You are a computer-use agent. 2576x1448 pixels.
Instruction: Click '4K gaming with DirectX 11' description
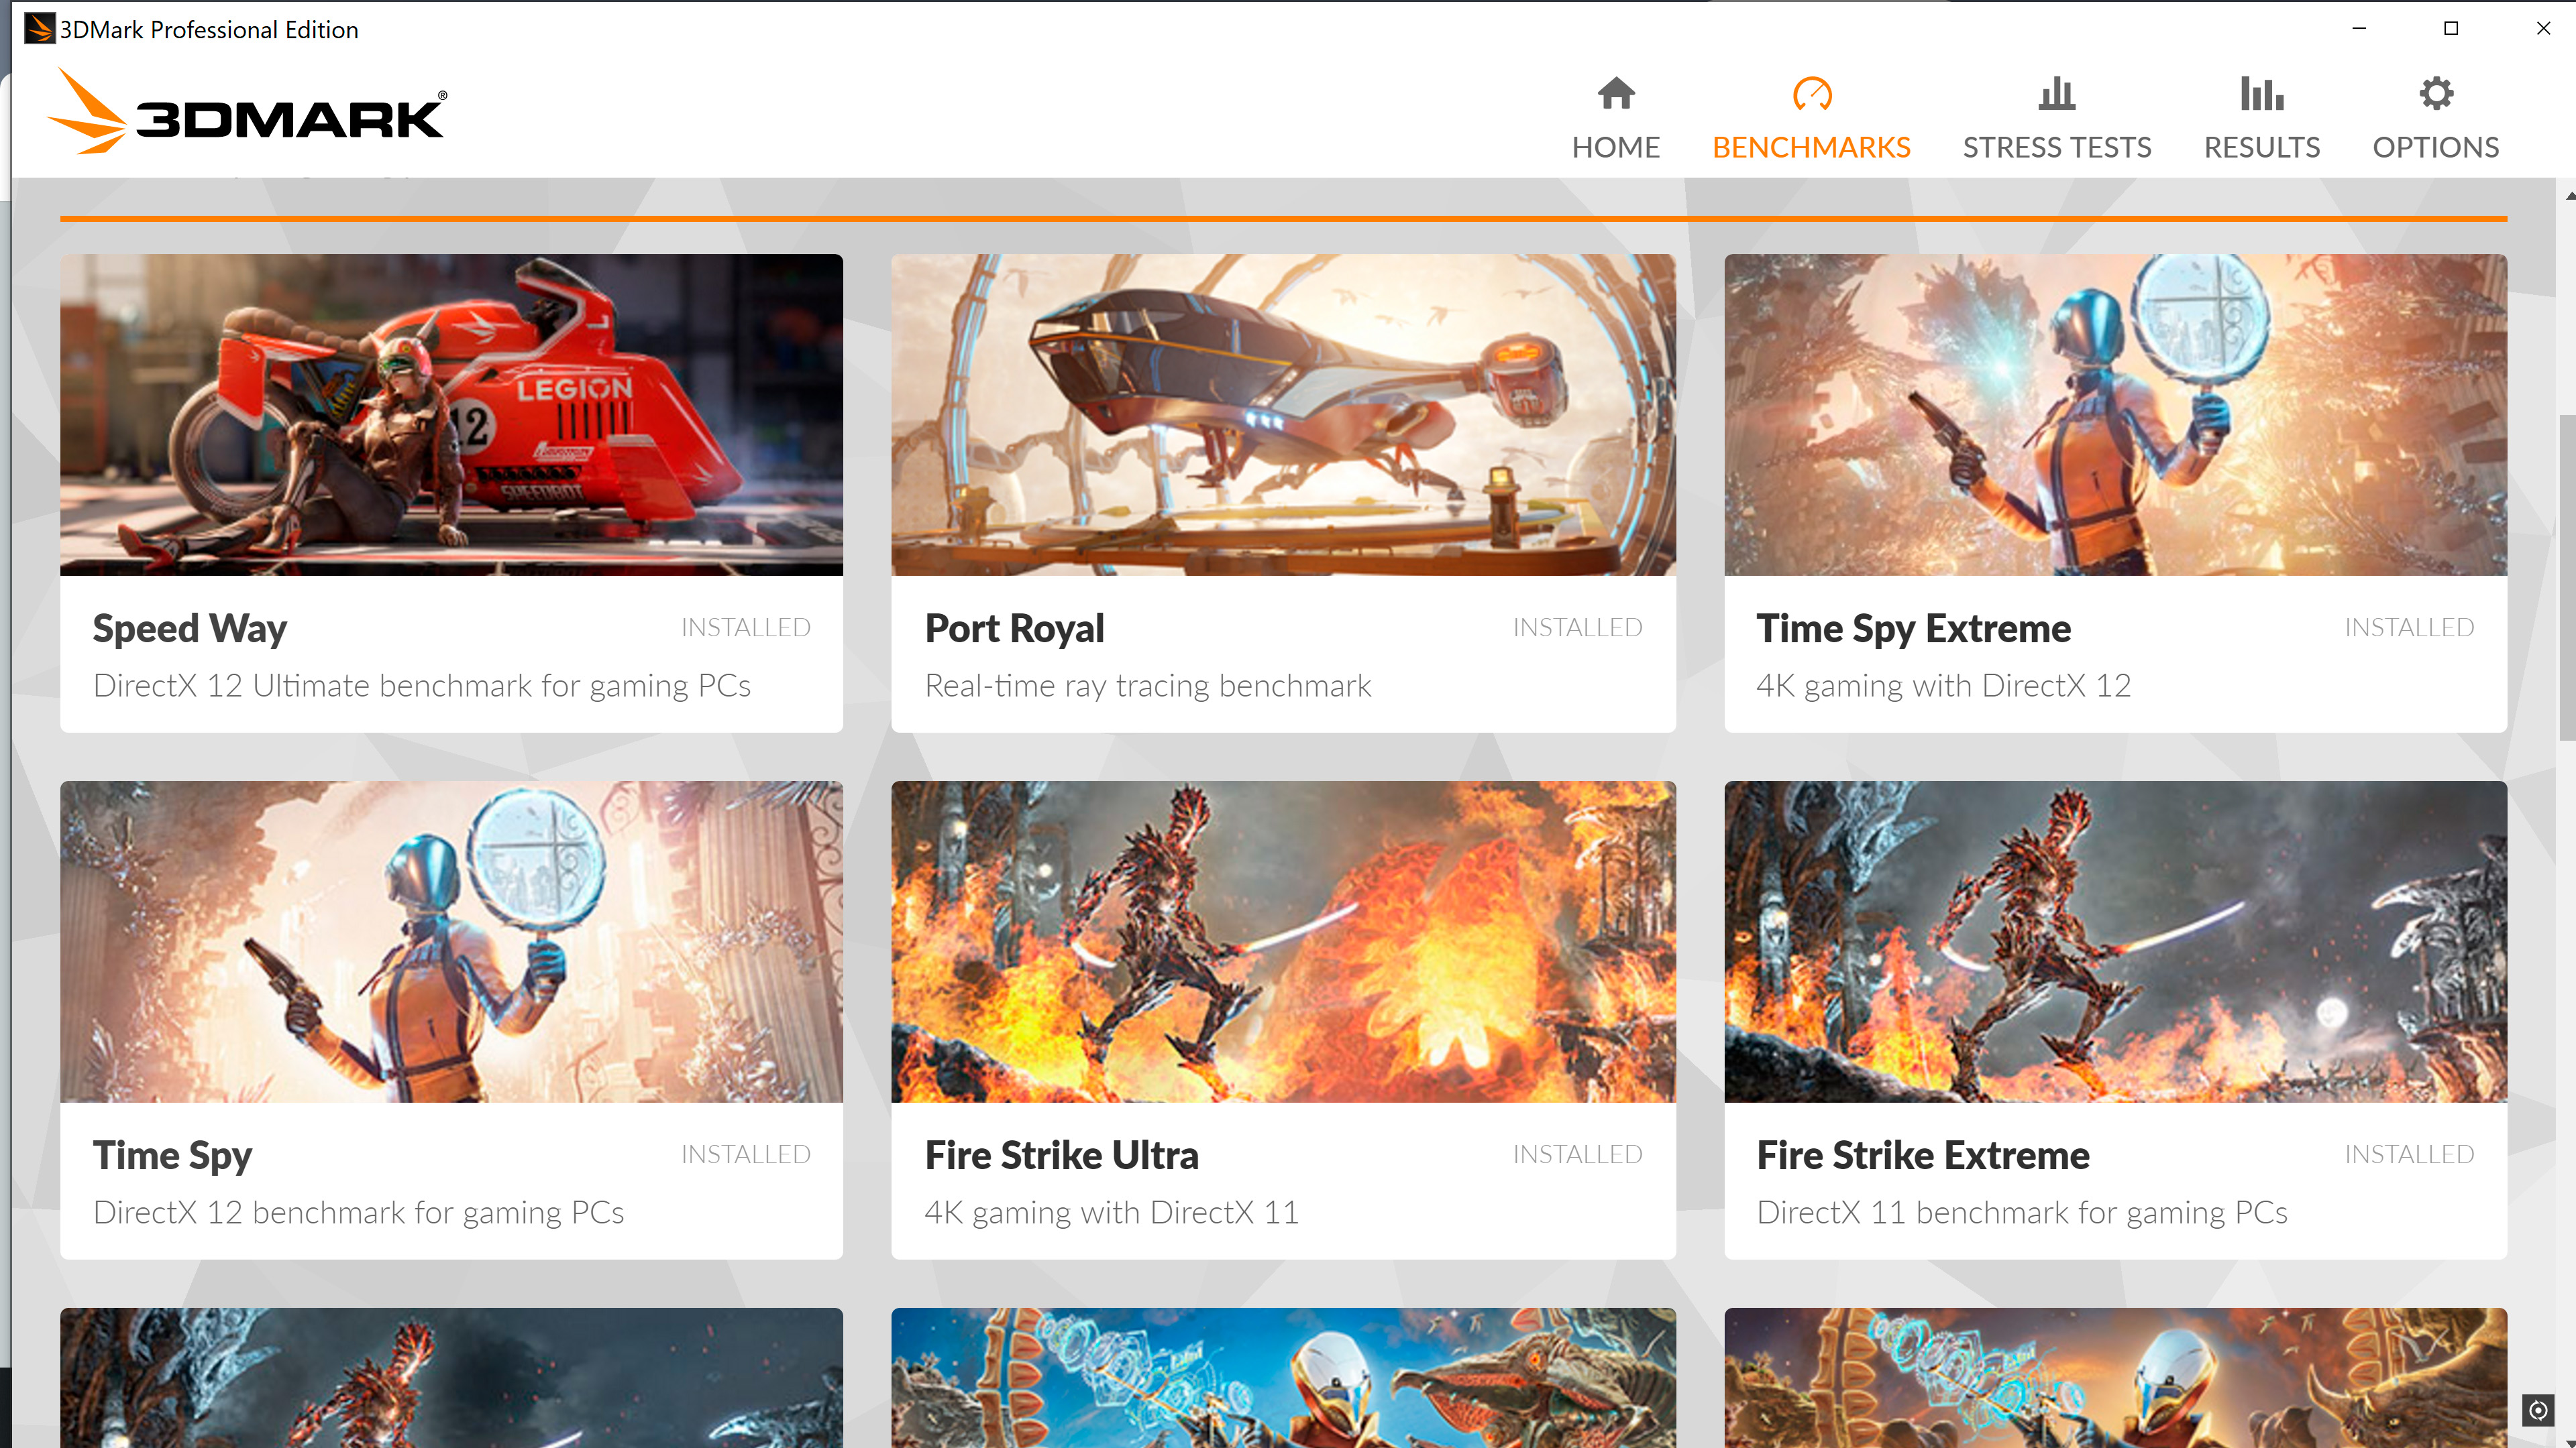[x=1111, y=1213]
